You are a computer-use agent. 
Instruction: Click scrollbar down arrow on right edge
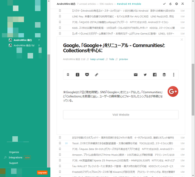pyautogui.click(x=193, y=175)
